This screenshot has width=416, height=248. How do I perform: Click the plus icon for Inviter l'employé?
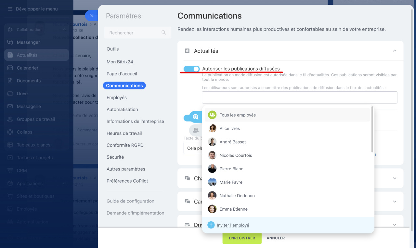tap(211, 225)
